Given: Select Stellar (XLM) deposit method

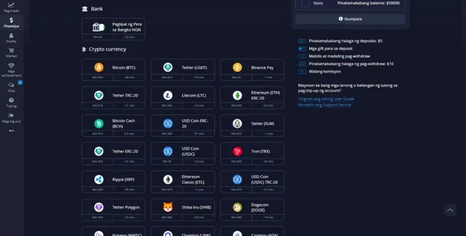Looking at the screenshot, I should pos(252,126).
